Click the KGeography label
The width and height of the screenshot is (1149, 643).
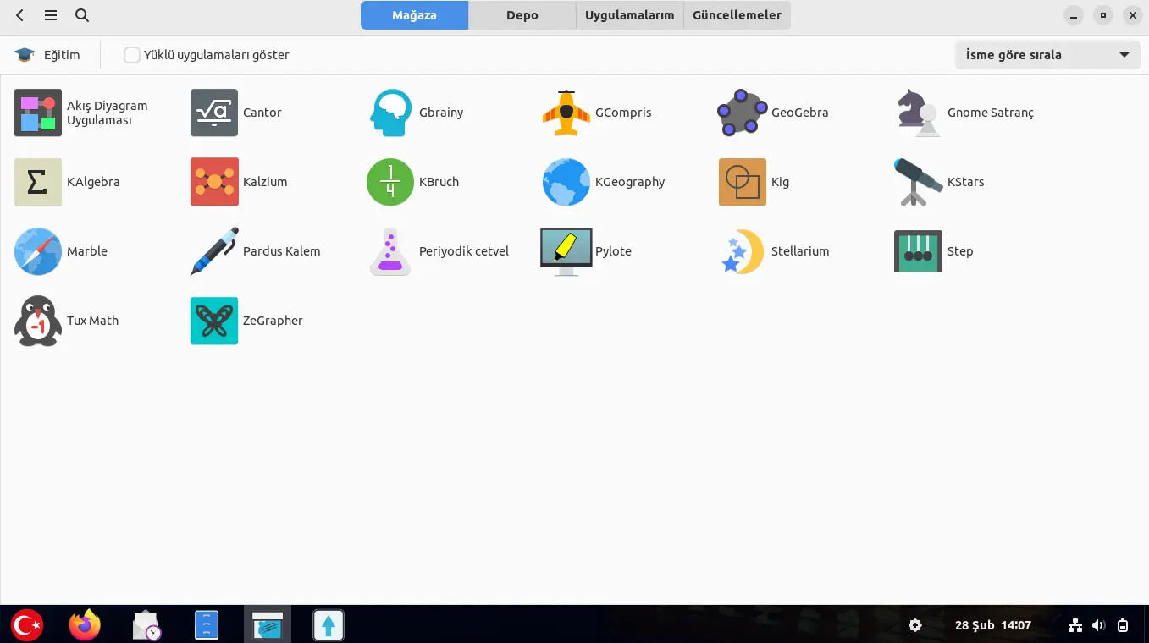tap(630, 182)
